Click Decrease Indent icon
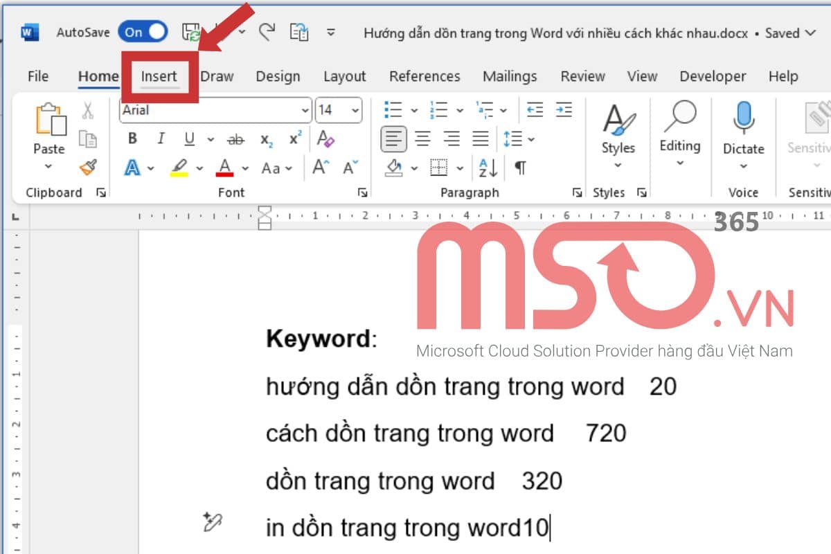Screen dimensions: 831x554 (535, 109)
